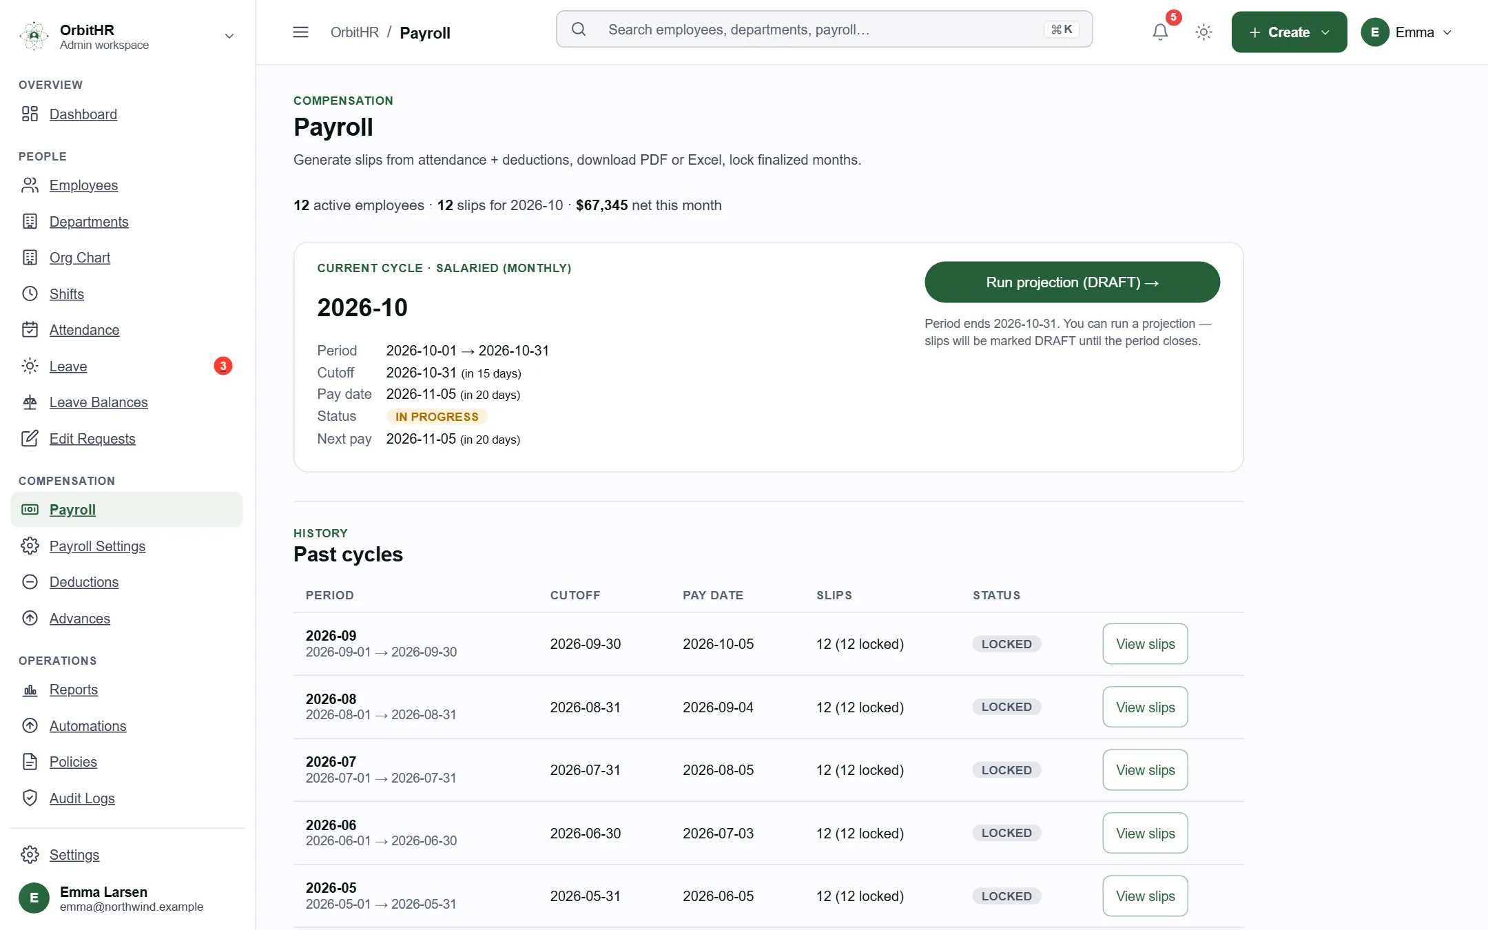Open Advances in sidebar

[80, 618]
